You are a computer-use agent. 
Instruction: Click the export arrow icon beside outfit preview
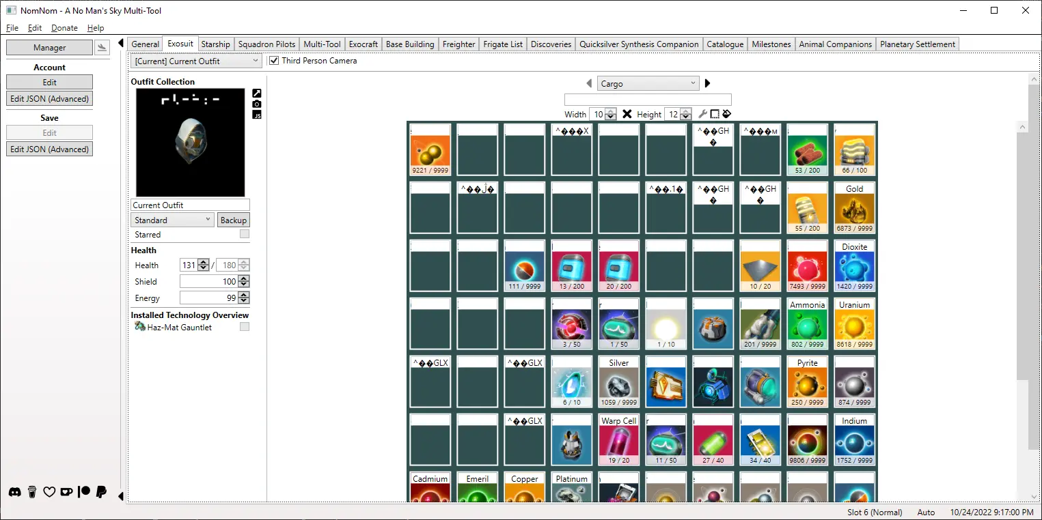coord(257,93)
